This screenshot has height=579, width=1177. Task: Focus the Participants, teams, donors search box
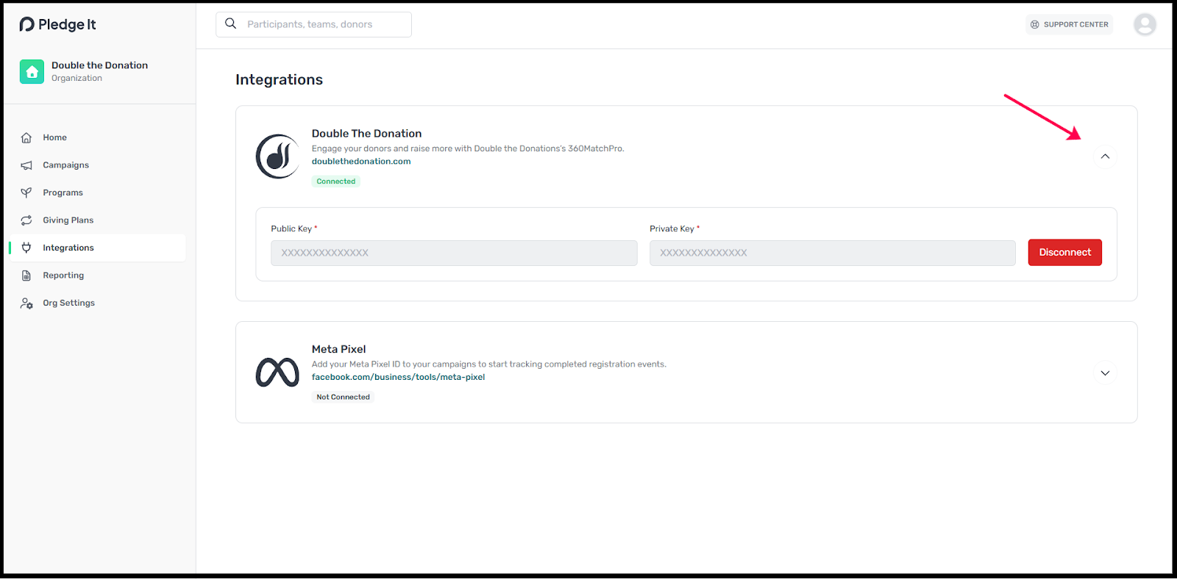tap(313, 24)
